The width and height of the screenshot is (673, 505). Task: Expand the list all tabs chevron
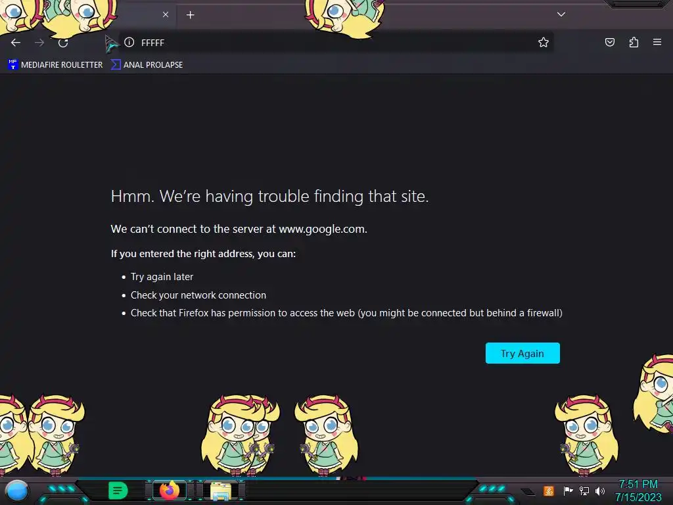(561, 14)
